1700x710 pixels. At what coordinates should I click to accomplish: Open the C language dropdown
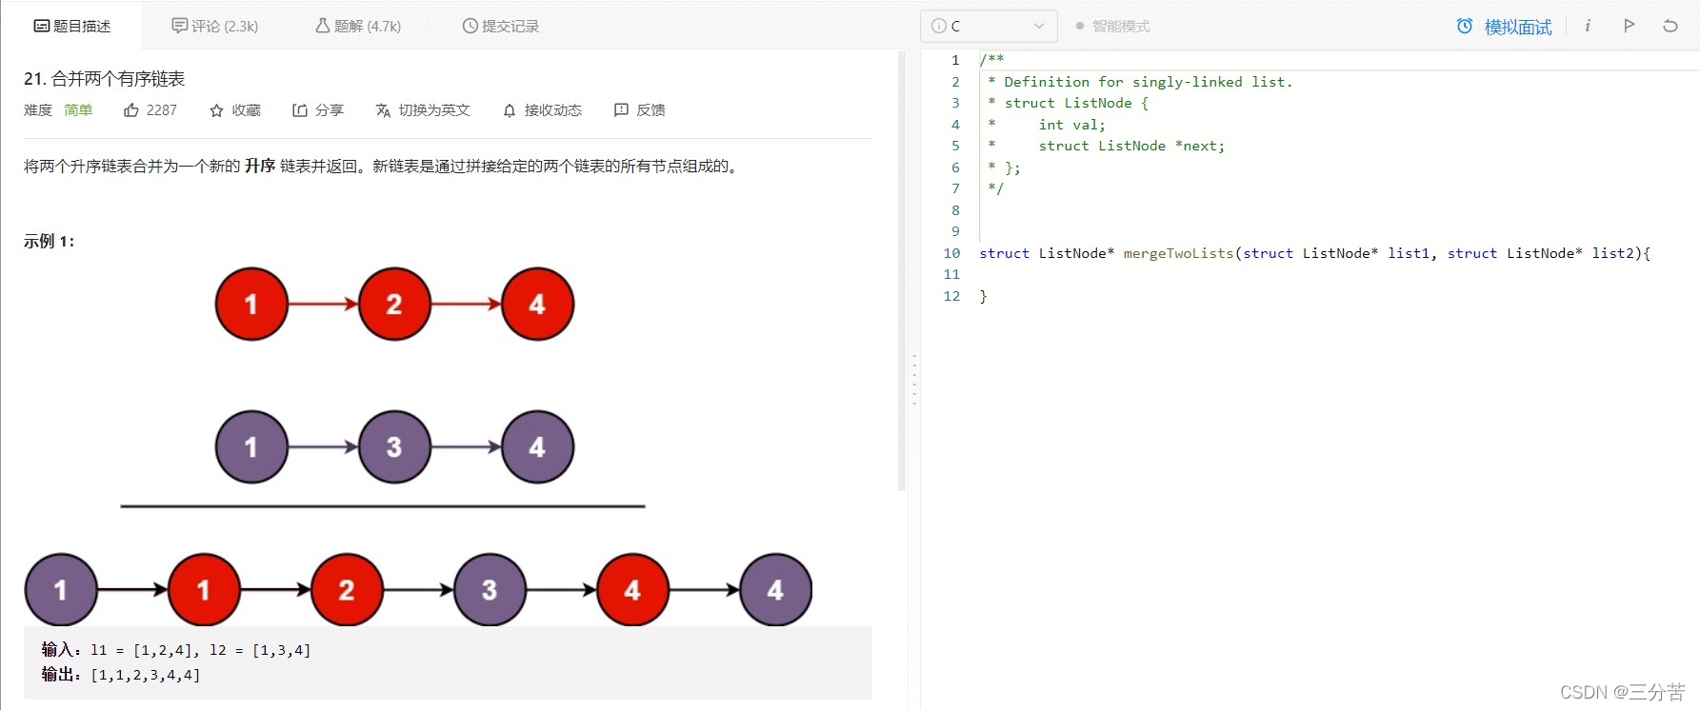(989, 26)
